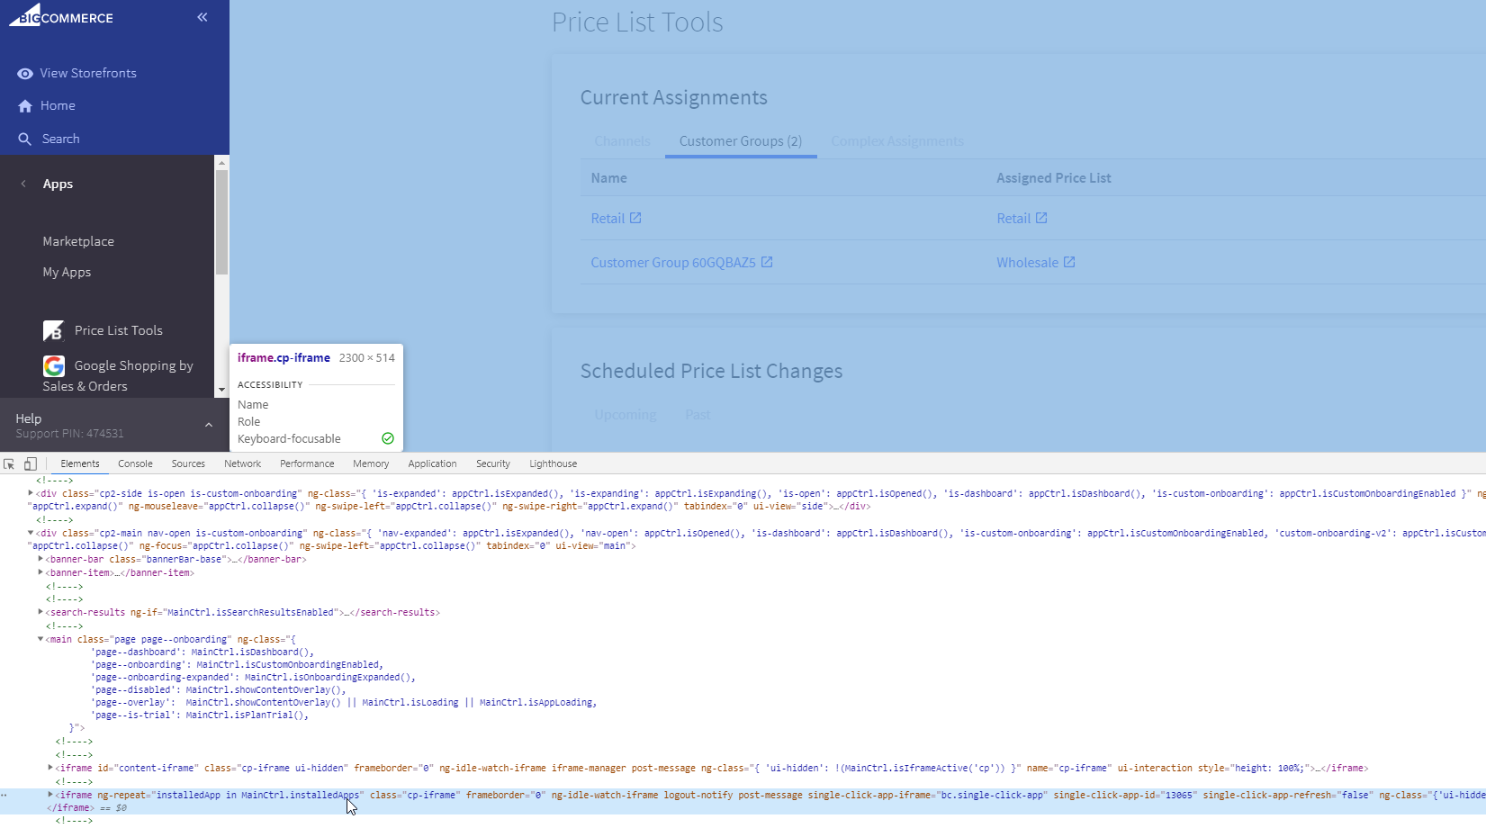
Task: Open the Past scheduled changes tab
Action: point(698,415)
